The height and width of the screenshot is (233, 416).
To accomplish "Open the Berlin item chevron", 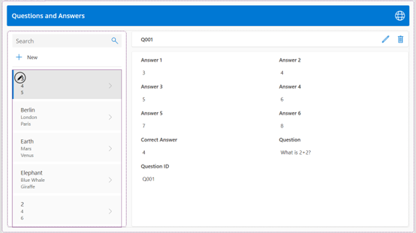I will pos(111,117).
